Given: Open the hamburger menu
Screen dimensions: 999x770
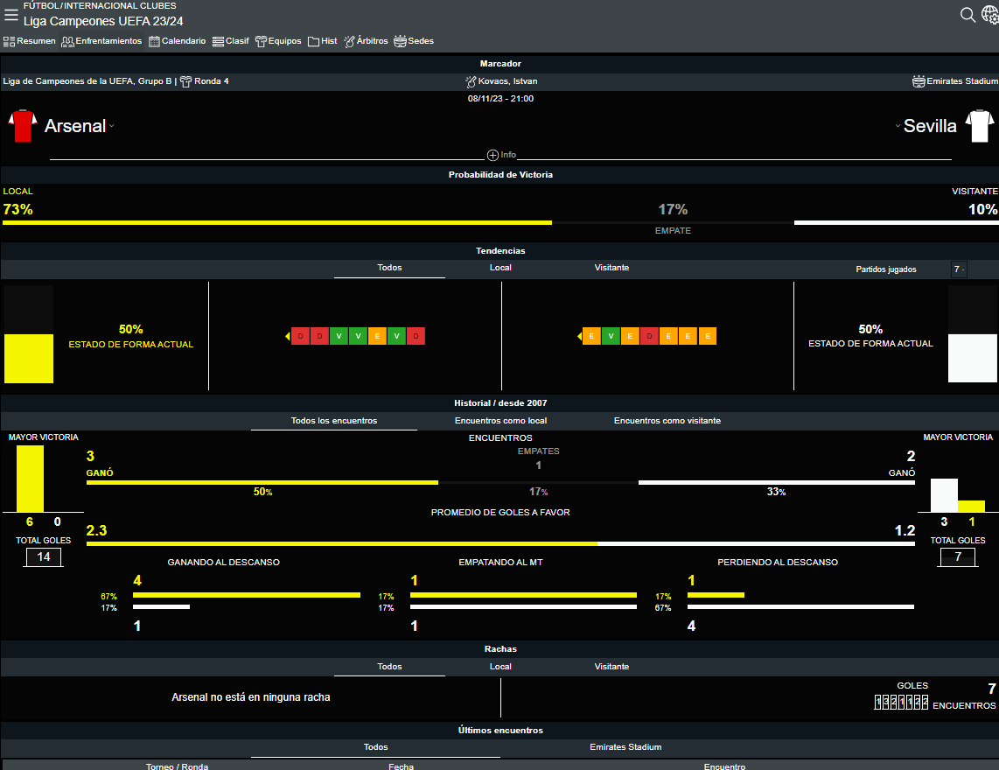Looking at the screenshot, I should coord(11,15).
